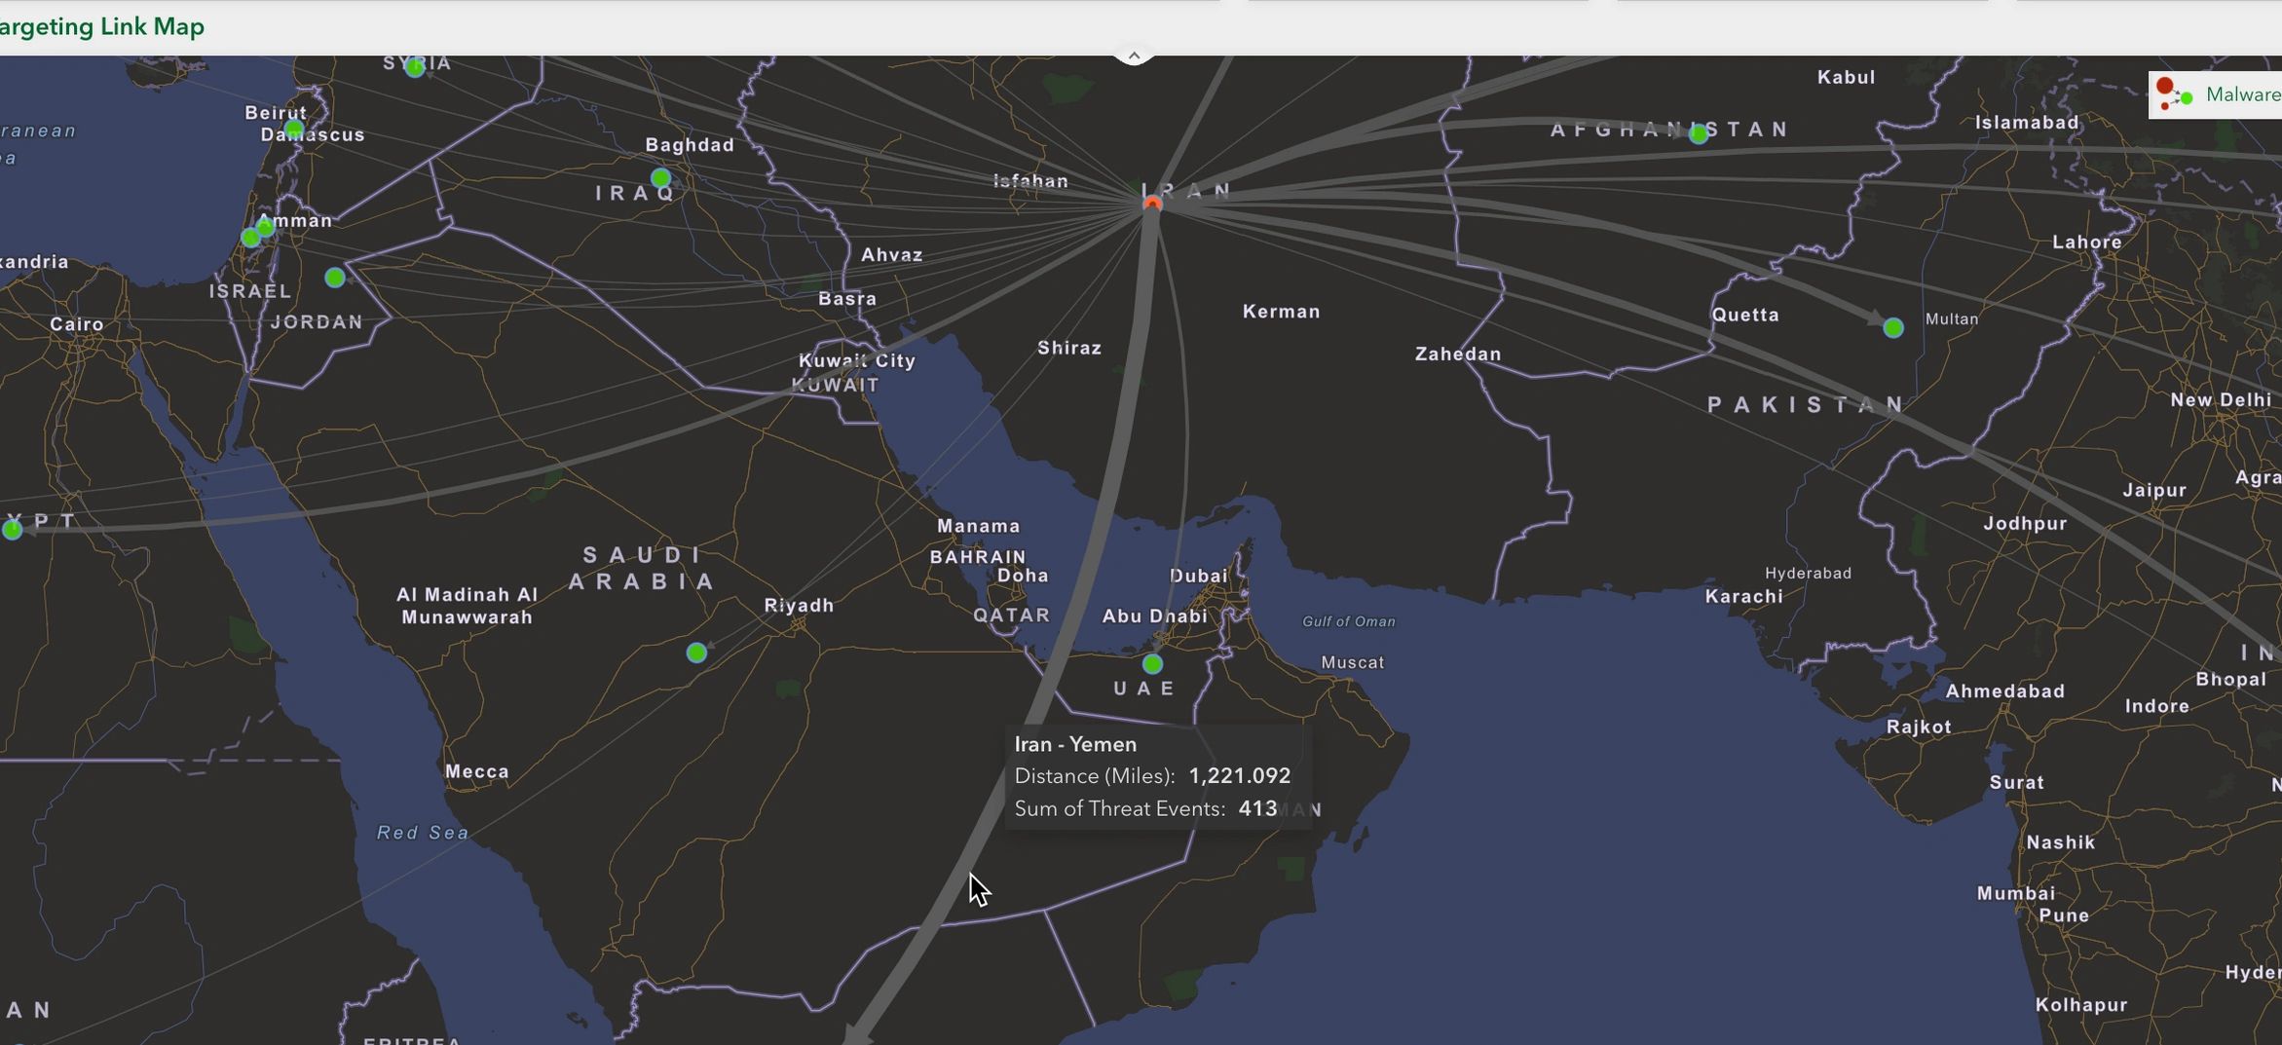Viewport: 2282px width, 1045px height.
Task: Click the Iran - Yemen tooltip title
Action: click(1075, 745)
